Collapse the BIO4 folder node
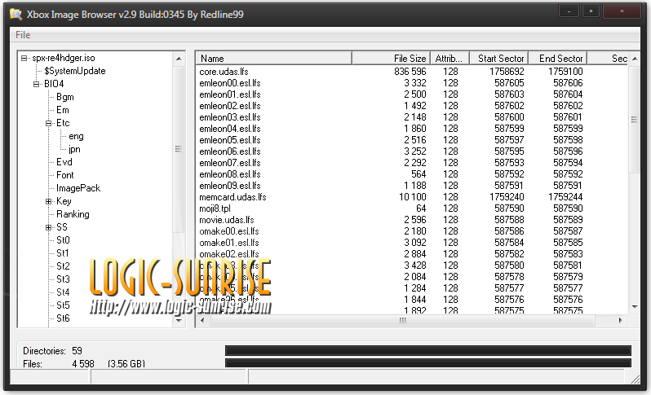651x395 pixels. [37, 84]
